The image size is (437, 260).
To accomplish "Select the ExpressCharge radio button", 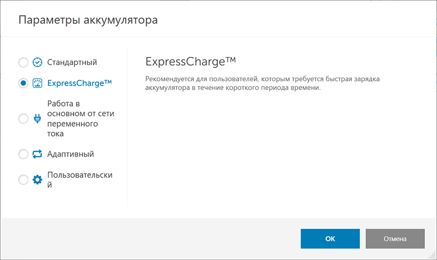I will coord(23,83).
